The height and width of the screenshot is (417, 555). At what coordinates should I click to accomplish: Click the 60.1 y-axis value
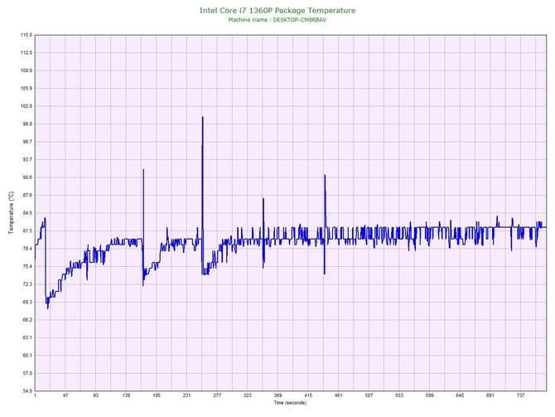pos(27,356)
